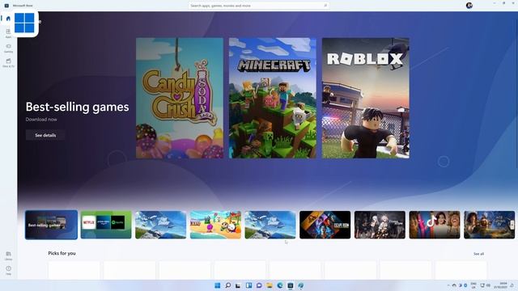Select the TikTok carousel thumbnail
518x291 pixels.
[435, 225]
